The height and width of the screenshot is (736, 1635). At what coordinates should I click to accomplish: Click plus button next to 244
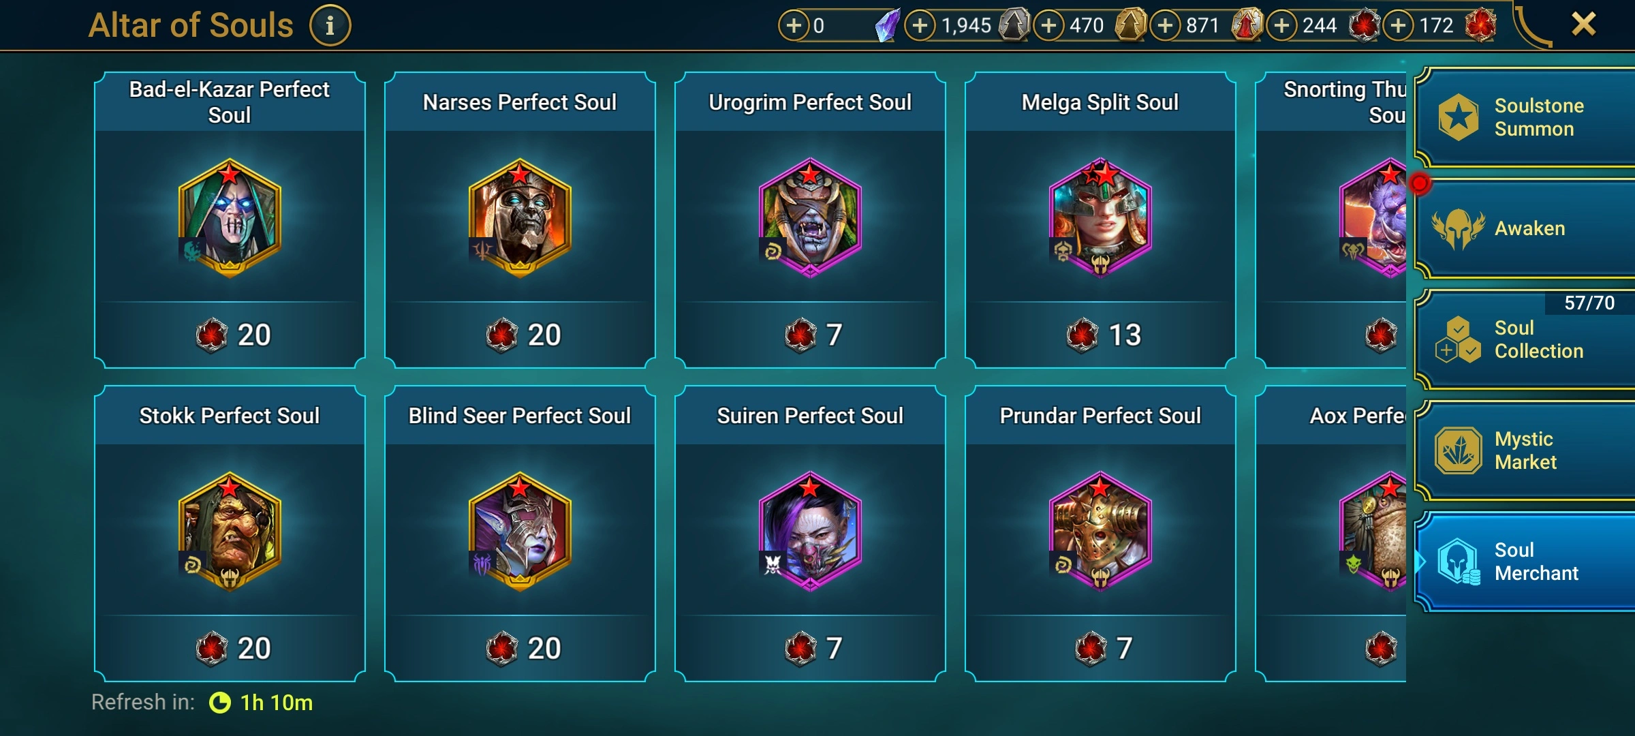coord(1281,26)
